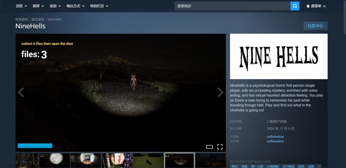
Task: Select the 冒险 tag
Action: tap(244, 166)
